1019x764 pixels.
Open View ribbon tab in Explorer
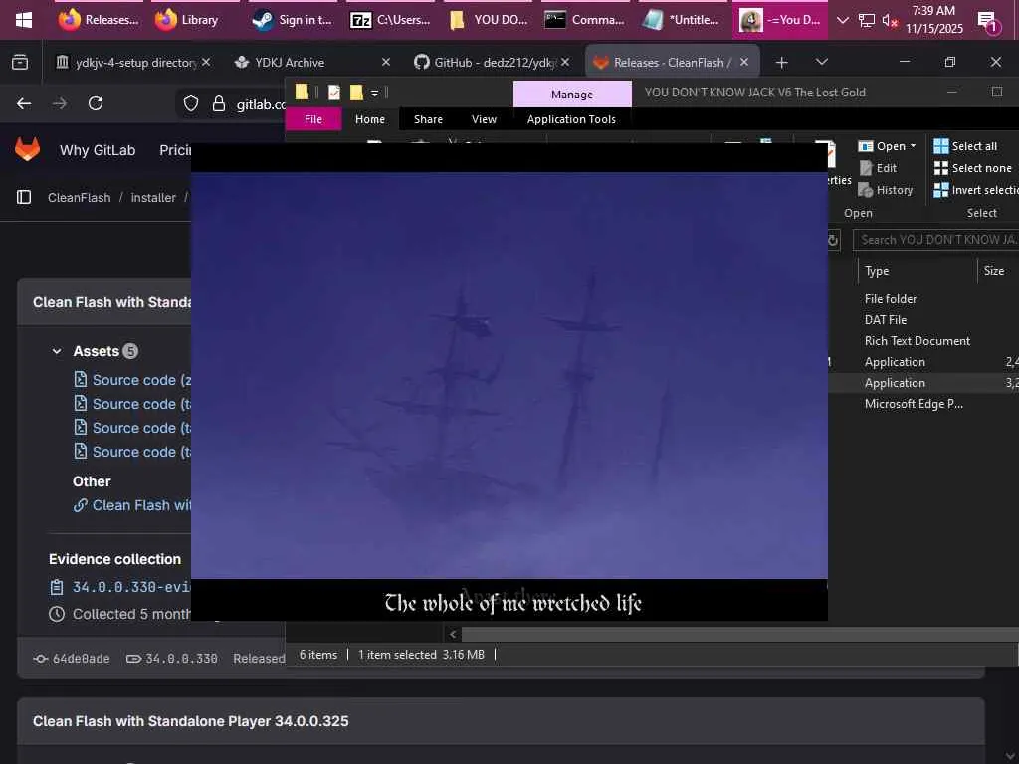[x=484, y=119]
